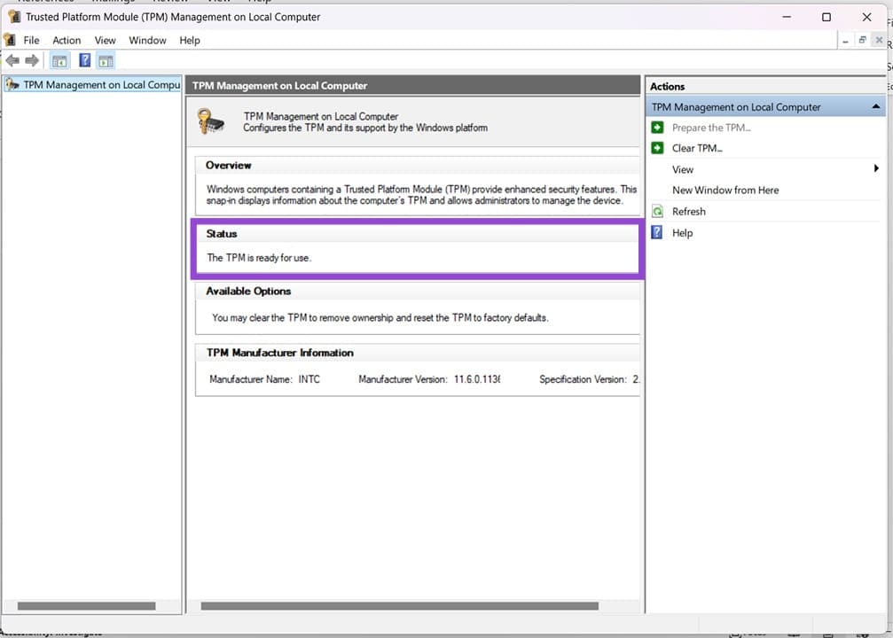Click the Help icon in the Actions pane

click(657, 232)
